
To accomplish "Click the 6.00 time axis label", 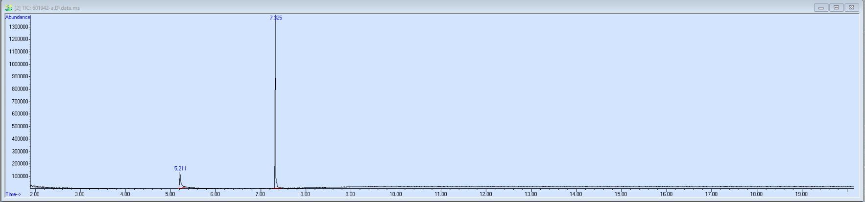I will (x=215, y=194).
